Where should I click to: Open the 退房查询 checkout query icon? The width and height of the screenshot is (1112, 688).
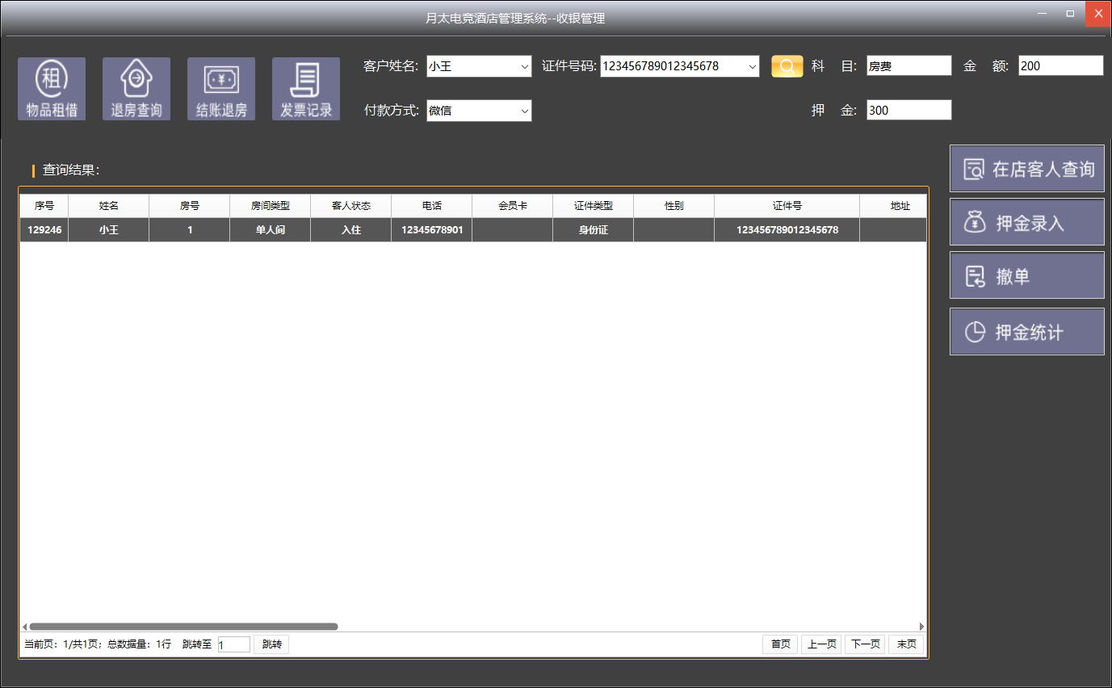pyautogui.click(x=136, y=89)
